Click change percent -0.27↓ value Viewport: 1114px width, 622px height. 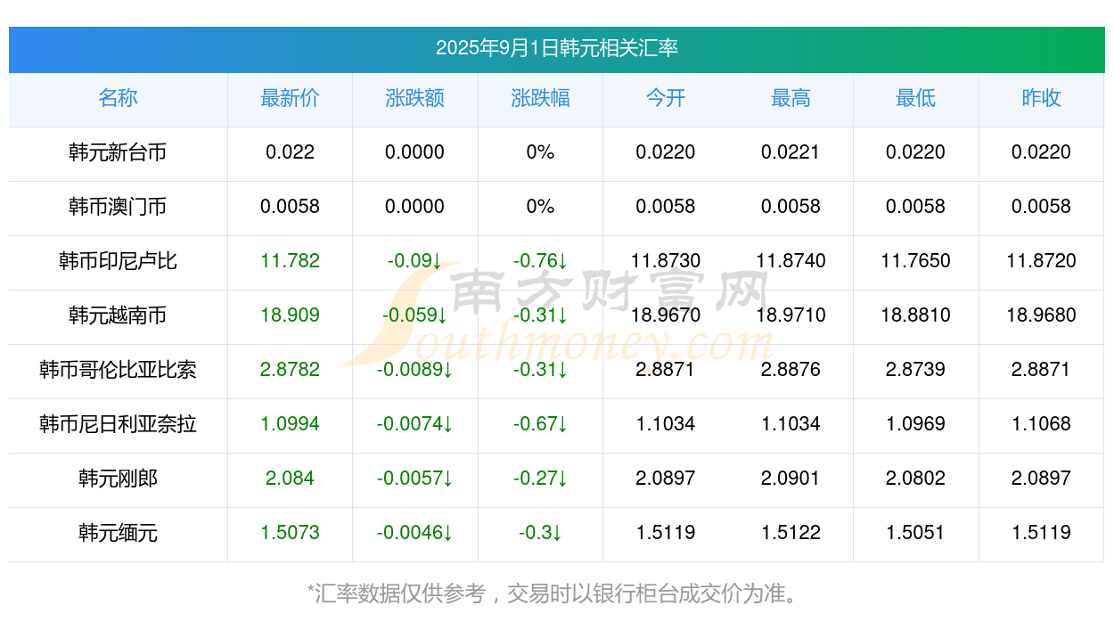[x=540, y=479]
